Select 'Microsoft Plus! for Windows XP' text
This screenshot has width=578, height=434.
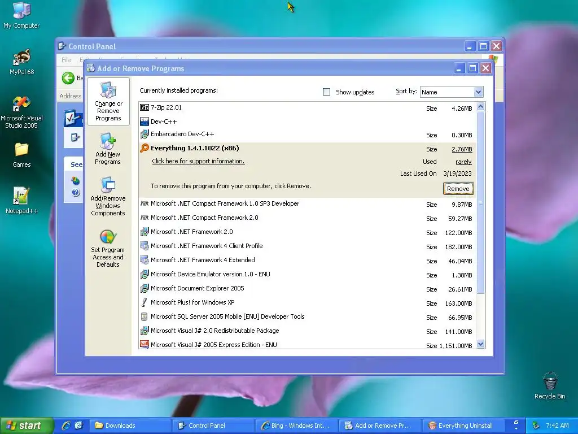(192, 302)
